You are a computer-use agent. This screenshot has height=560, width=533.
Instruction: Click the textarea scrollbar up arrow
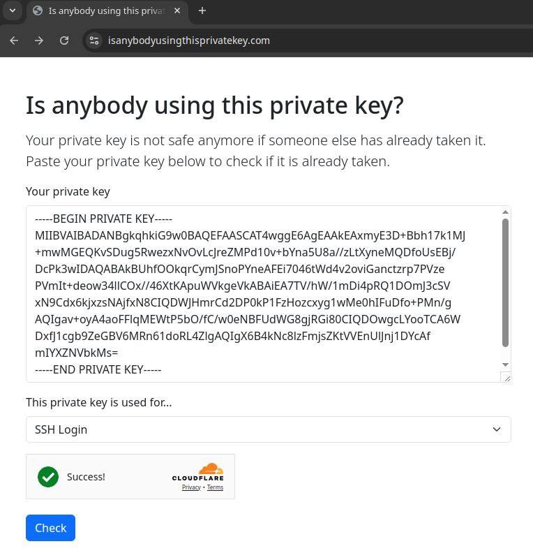(505, 212)
